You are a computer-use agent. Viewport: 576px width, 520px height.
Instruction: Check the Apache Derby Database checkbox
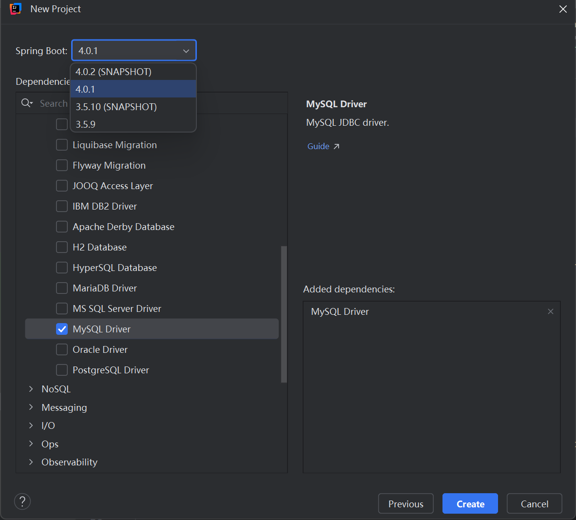pos(62,227)
